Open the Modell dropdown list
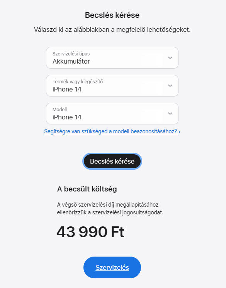The image size is (226, 288). [x=112, y=114]
